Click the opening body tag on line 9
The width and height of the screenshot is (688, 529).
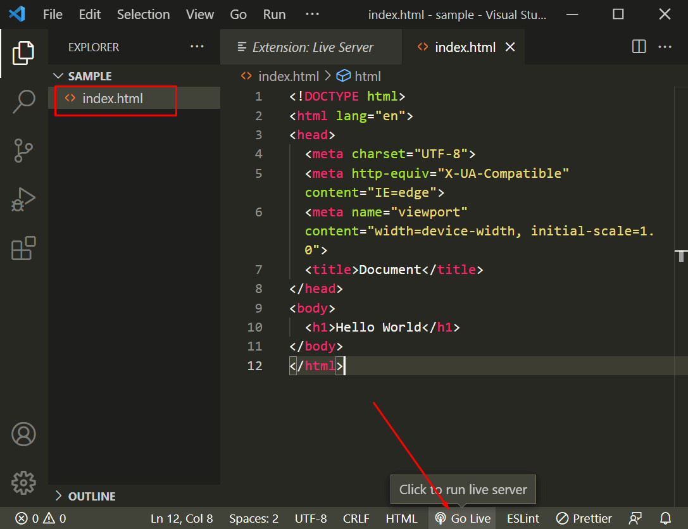312,308
